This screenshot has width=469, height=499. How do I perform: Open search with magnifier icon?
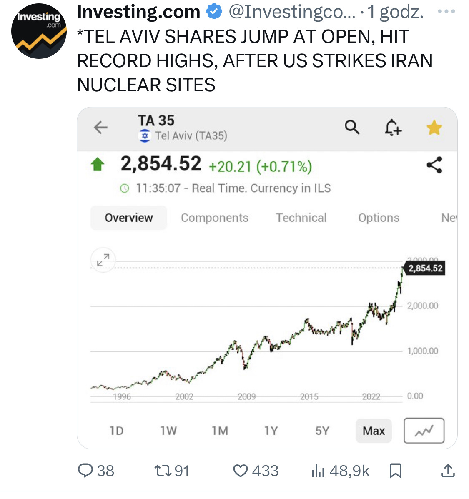[x=352, y=127]
